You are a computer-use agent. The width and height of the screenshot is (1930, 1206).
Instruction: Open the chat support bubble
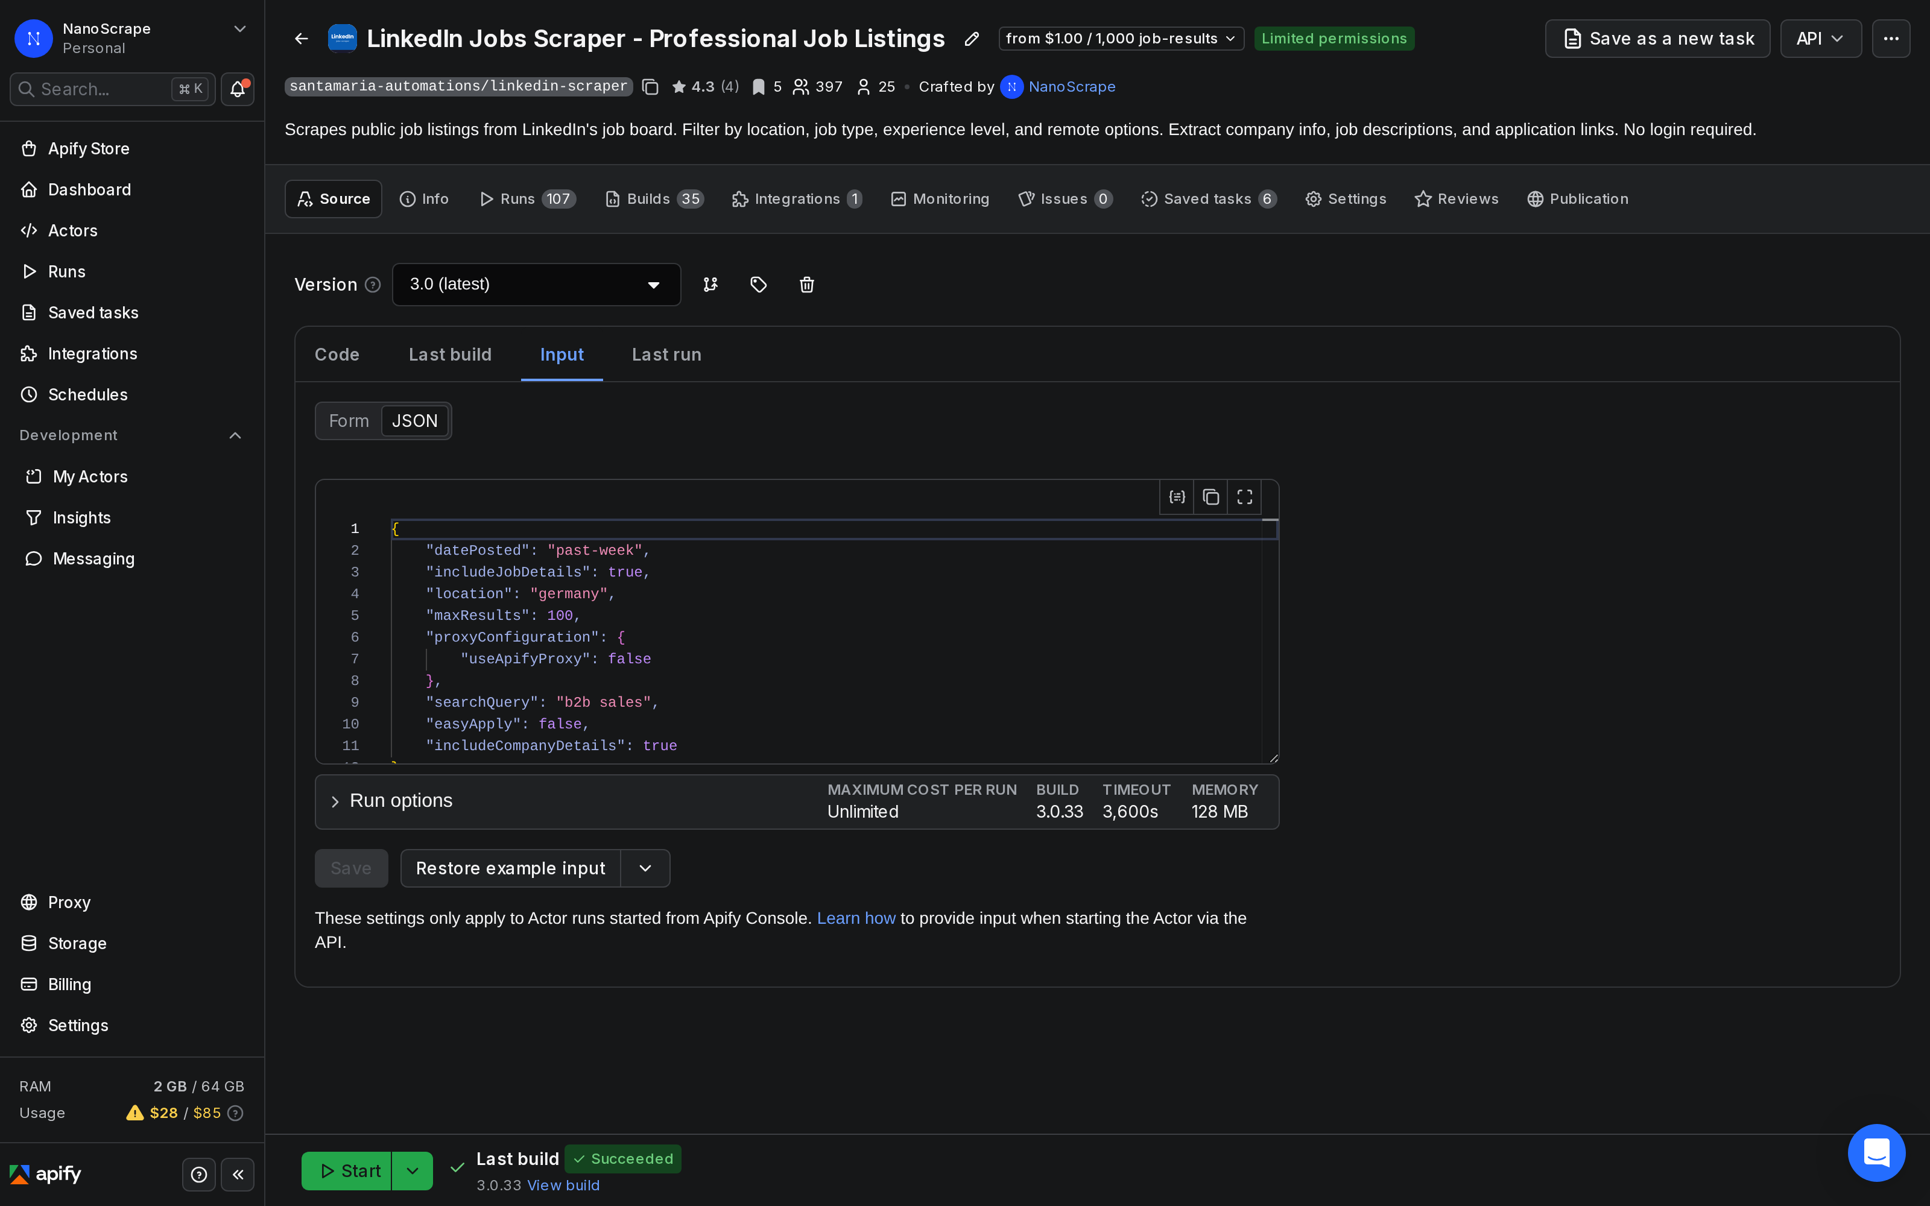click(x=1876, y=1152)
